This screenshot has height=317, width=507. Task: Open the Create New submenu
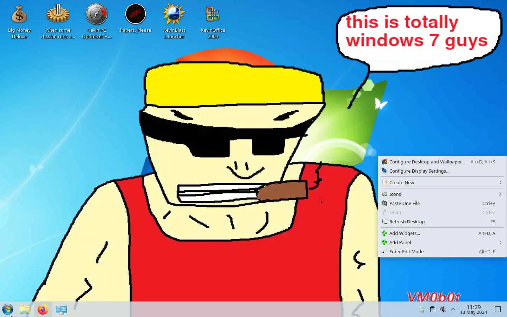pos(442,182)
